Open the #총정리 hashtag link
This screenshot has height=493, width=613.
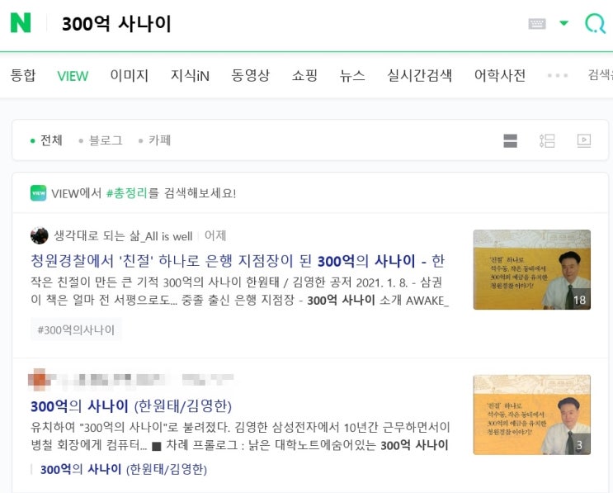tap(127, 193)
